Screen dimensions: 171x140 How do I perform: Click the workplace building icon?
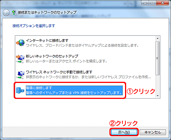[20, 90]
